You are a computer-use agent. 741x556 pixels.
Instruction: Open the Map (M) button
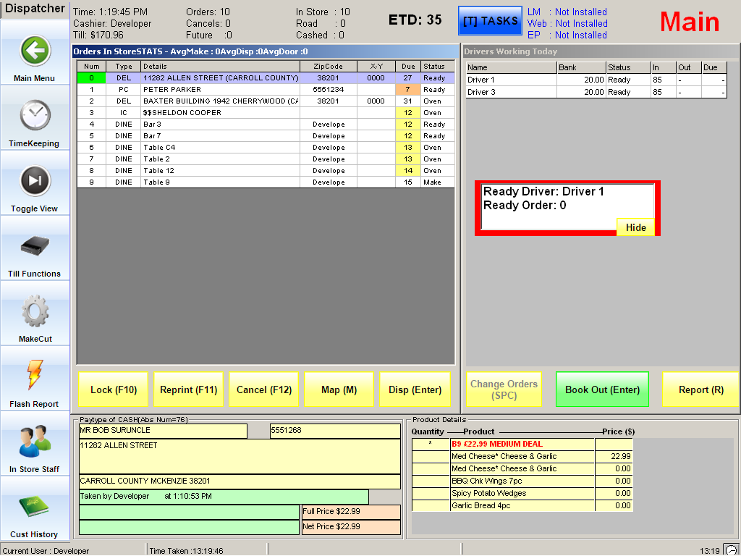339,389
